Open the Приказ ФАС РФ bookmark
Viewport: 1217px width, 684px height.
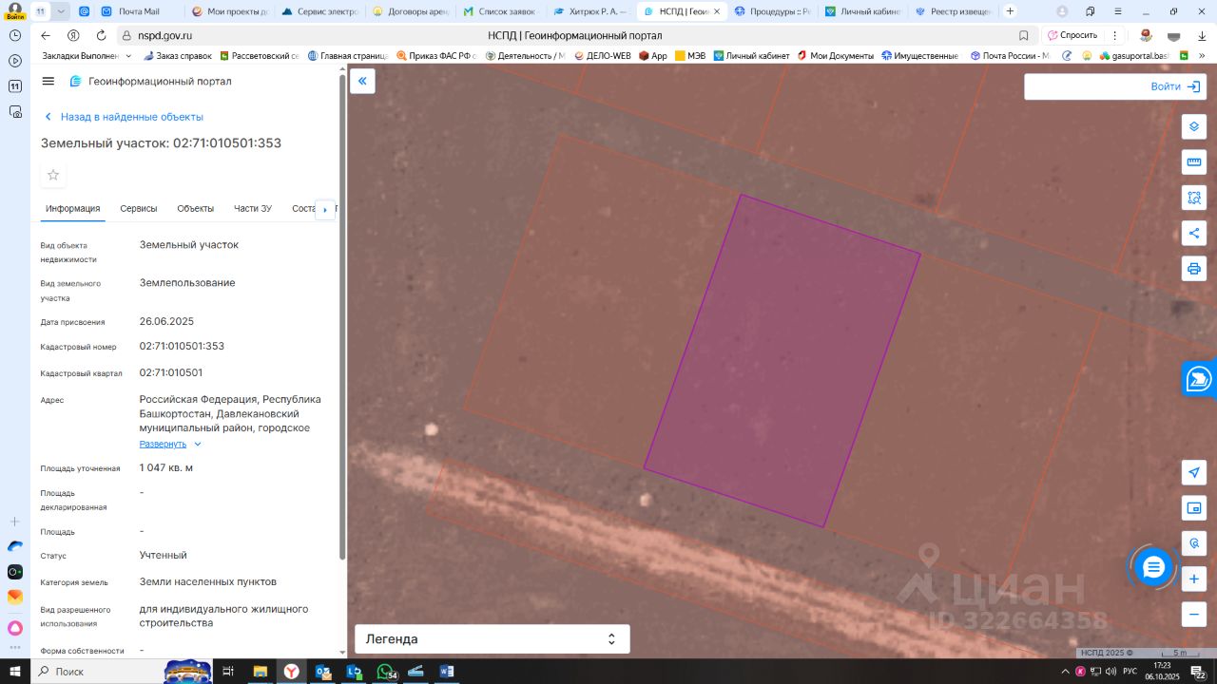tap(436, 56)
